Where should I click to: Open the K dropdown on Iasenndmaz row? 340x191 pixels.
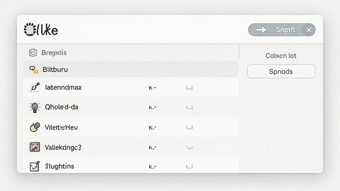[x=152, y=88]
